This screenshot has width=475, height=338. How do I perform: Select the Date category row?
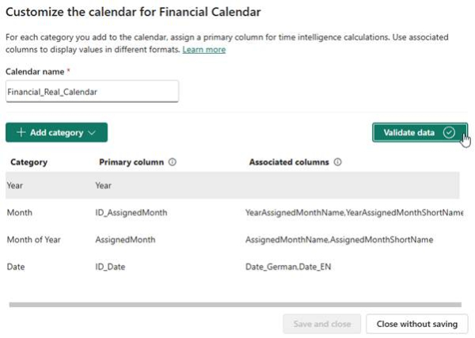pyautogui.click(x=16, y=267)
